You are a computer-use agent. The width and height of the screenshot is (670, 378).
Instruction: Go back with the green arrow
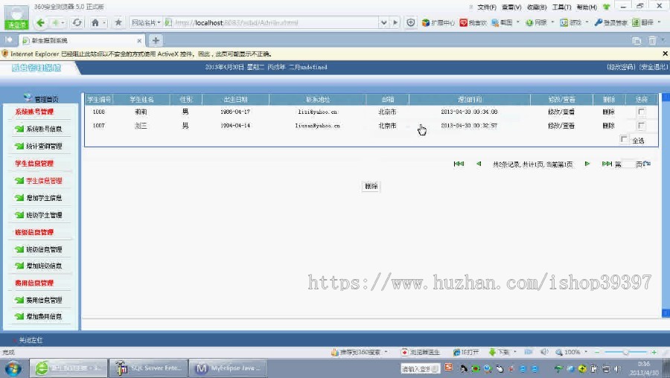pos(40,22)
